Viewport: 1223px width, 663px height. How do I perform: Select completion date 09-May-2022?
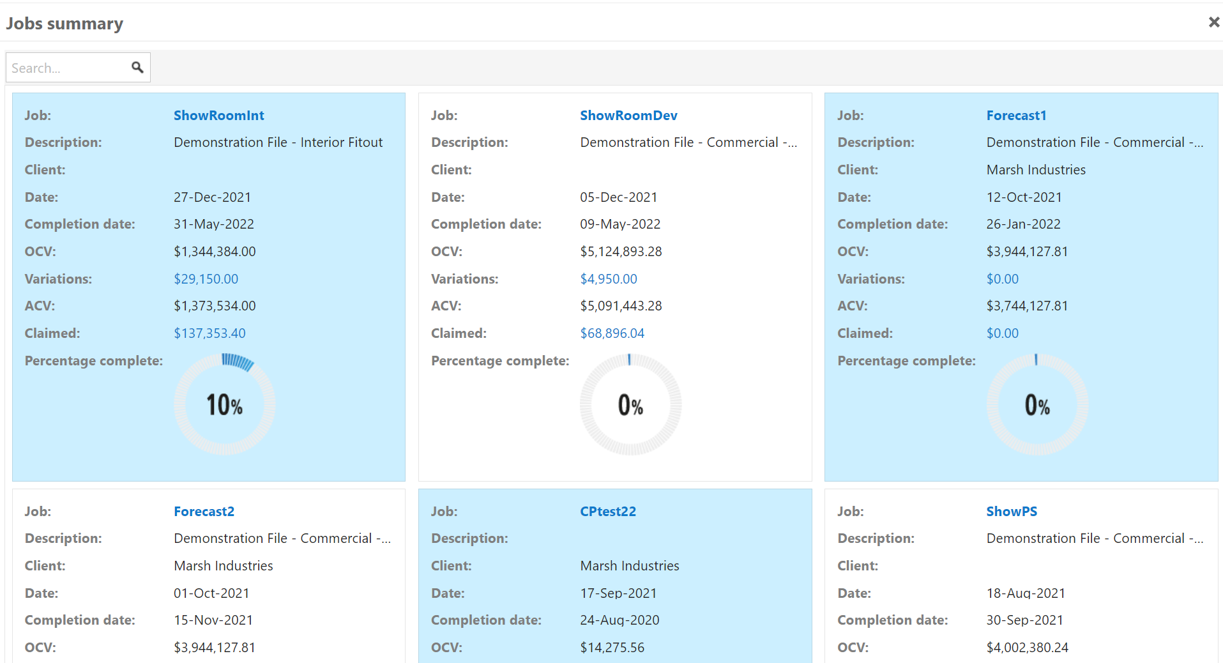click(620, 224)
